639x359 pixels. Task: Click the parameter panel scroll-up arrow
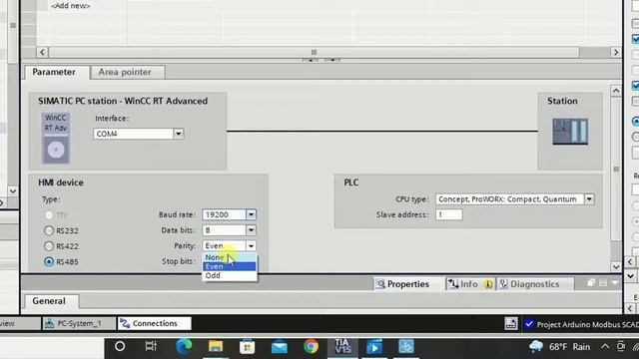coord(616,91)
